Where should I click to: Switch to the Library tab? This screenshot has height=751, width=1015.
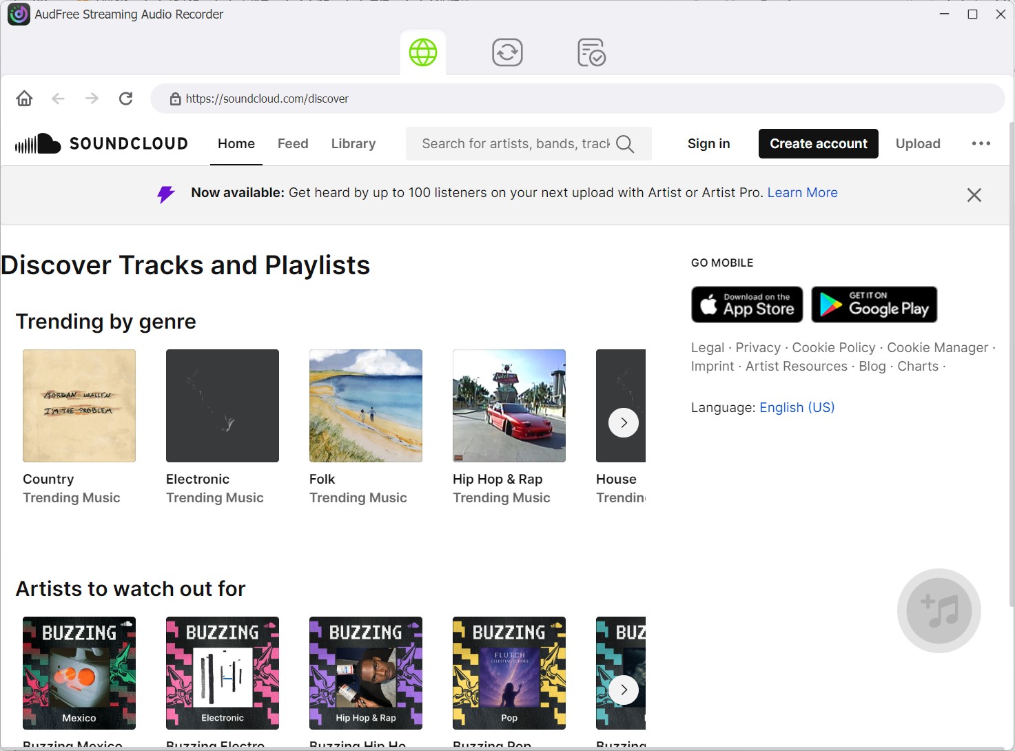[x=353, y=143]
